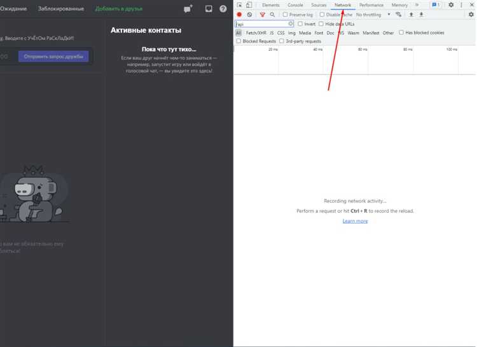
Task: Filter requests by Manifest
Action: point(371,33)
